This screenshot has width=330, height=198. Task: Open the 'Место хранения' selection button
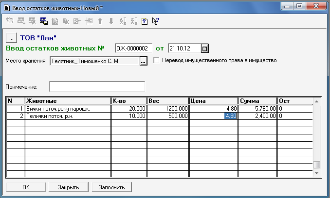(x=143, y=61)
